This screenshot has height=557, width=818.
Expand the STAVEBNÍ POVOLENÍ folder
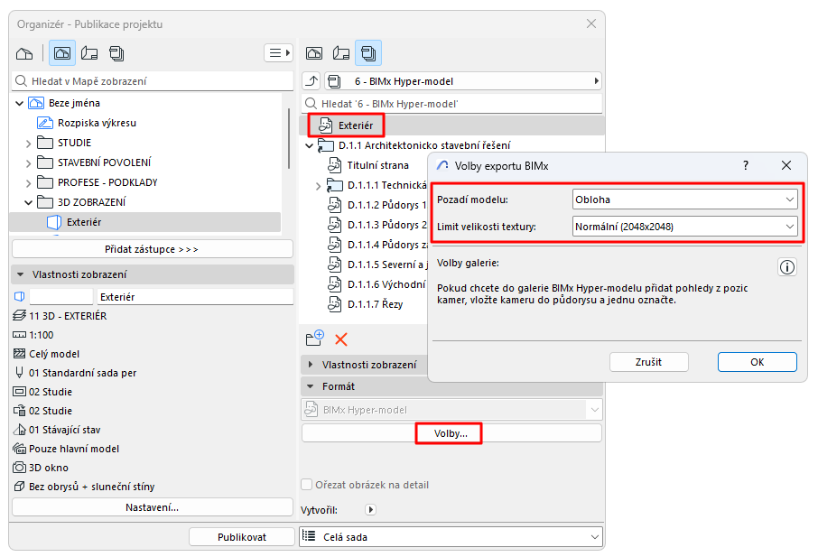(x=28, y=162)
